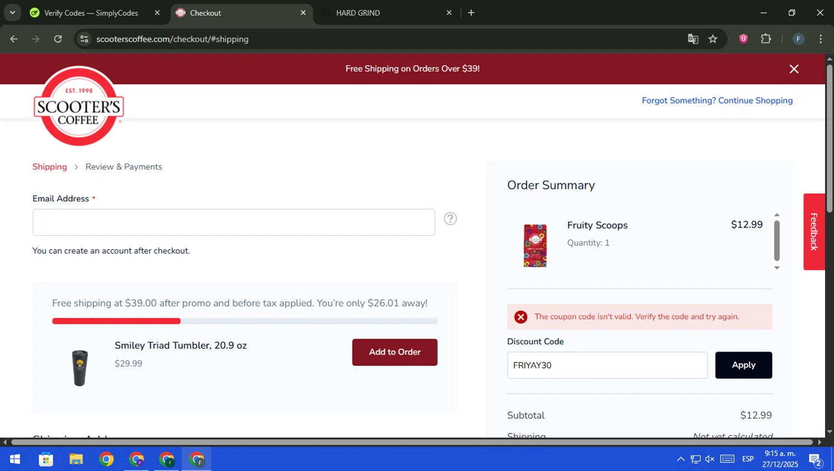Open site information icon in address bar
The image size is (834, 471).
pyautogui.click(x=85, y=39)
